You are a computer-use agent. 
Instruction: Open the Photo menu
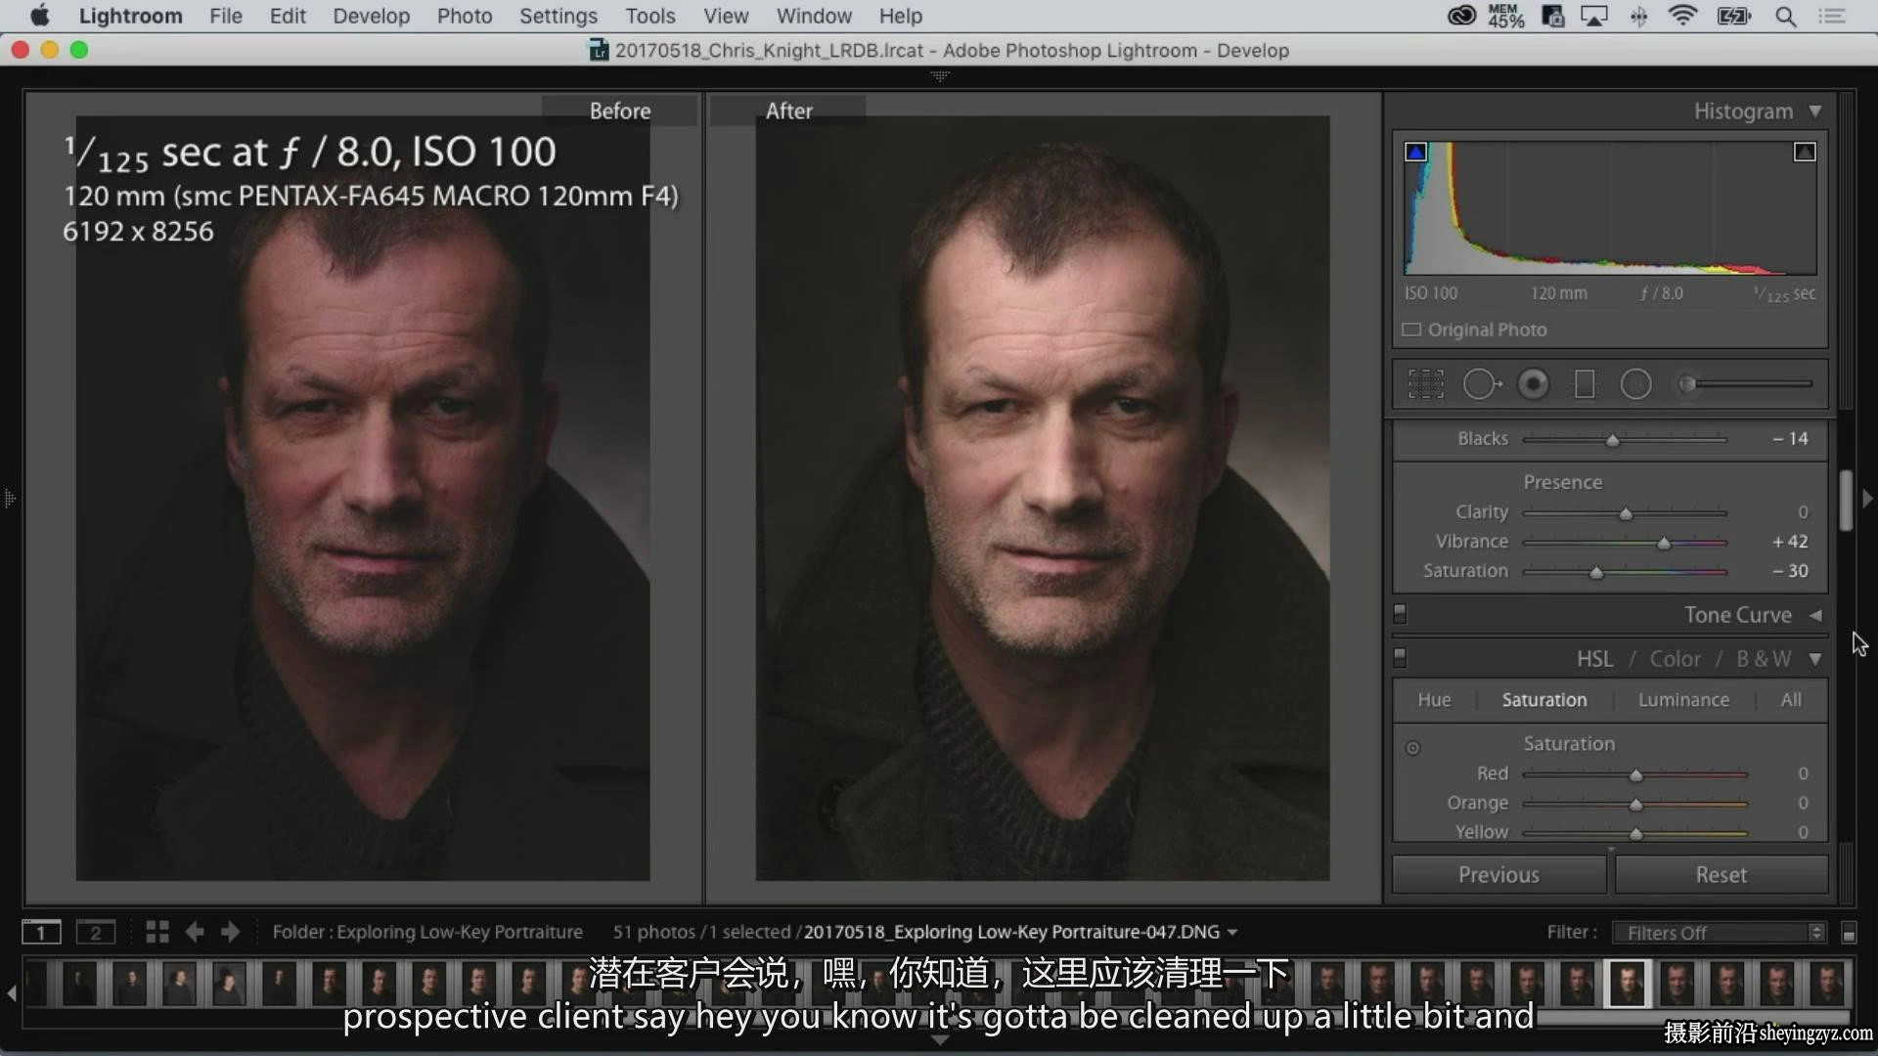click(x=465, y=17)
